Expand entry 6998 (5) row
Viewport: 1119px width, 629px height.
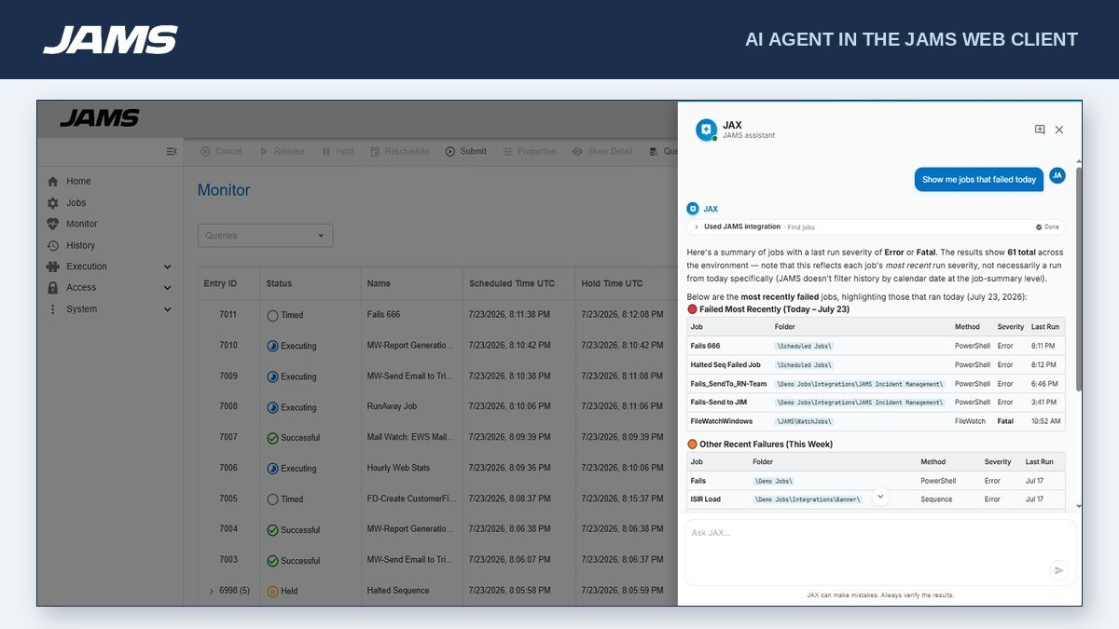click(212, 591)
